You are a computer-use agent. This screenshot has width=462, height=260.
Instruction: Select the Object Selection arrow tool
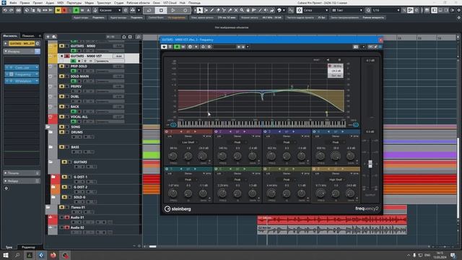[199, 10]
